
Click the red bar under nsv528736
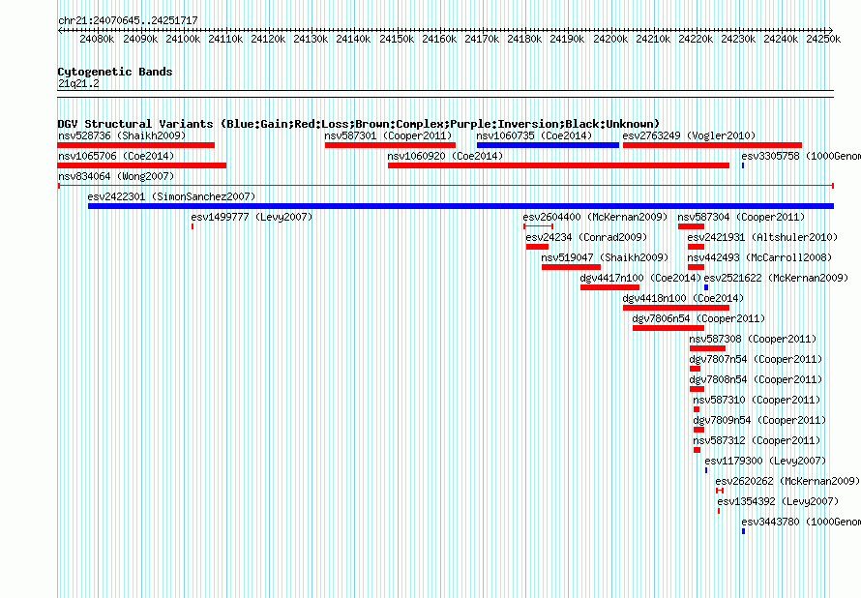(x=135, y=145)
